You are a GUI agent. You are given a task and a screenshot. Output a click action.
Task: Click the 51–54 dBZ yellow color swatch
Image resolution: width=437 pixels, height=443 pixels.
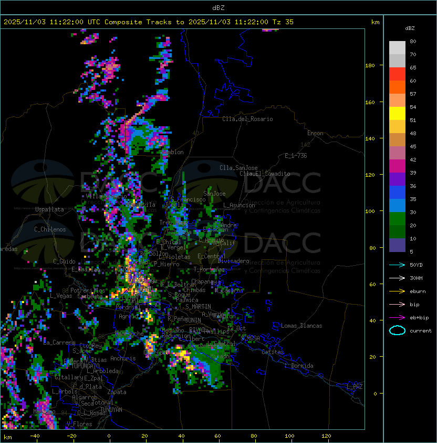[397, 114]
